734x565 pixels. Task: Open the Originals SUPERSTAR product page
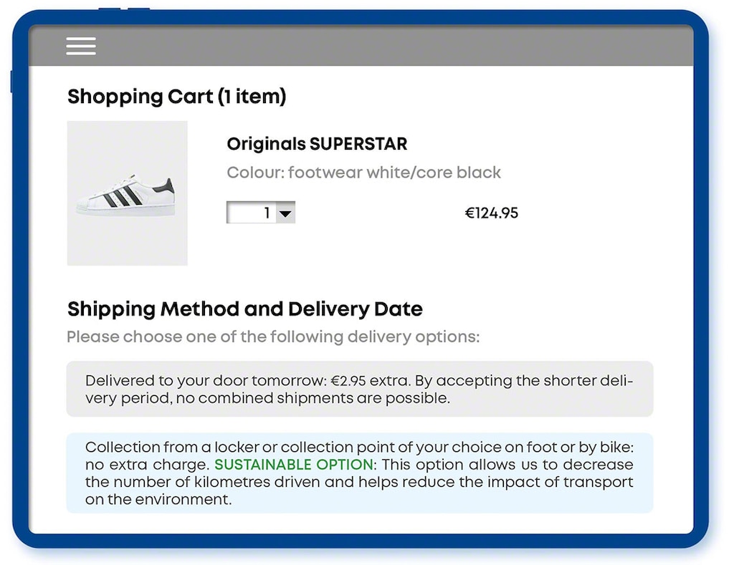click(x=316, y=144)
